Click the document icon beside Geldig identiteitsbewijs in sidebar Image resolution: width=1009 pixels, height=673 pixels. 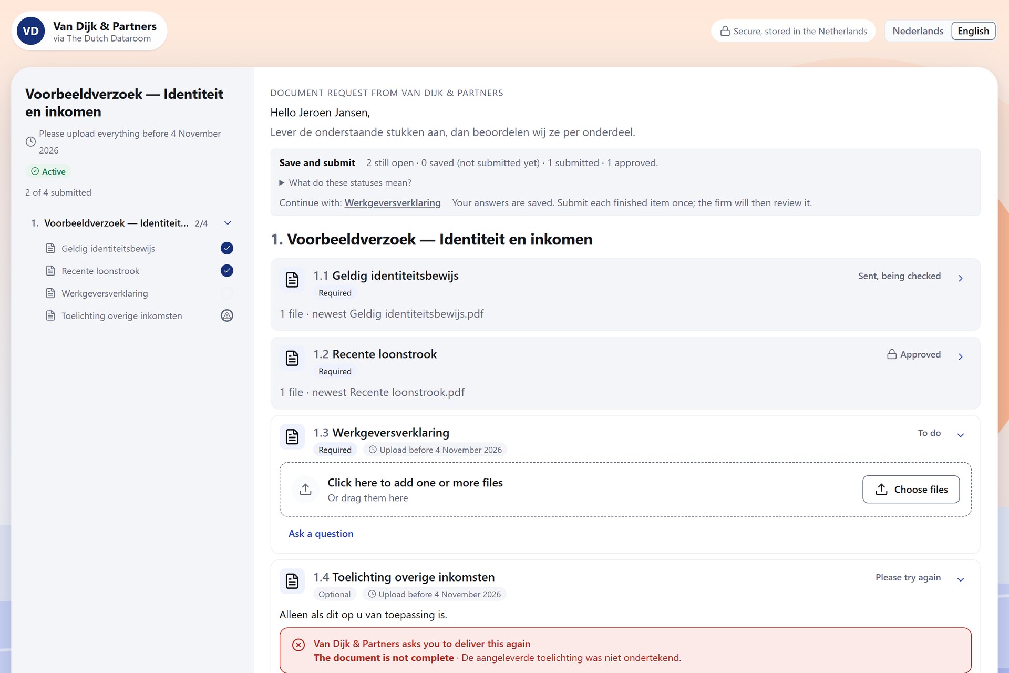[50, 248]
